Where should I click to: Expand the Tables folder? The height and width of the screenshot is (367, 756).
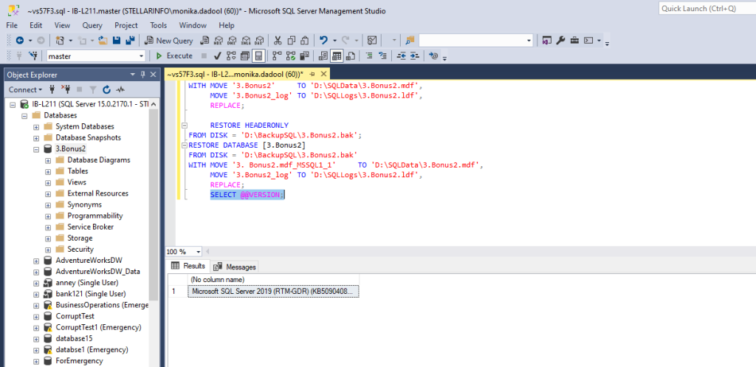pyautogui.click(x=48, y=171)
